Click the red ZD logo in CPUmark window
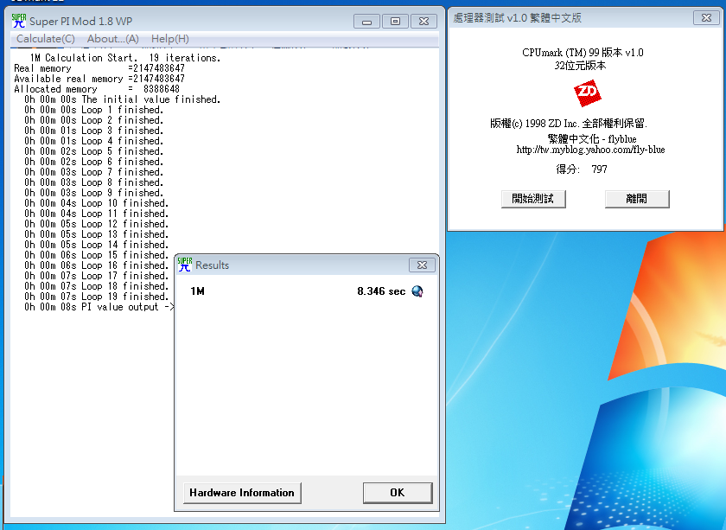 (x=587, y=93)
